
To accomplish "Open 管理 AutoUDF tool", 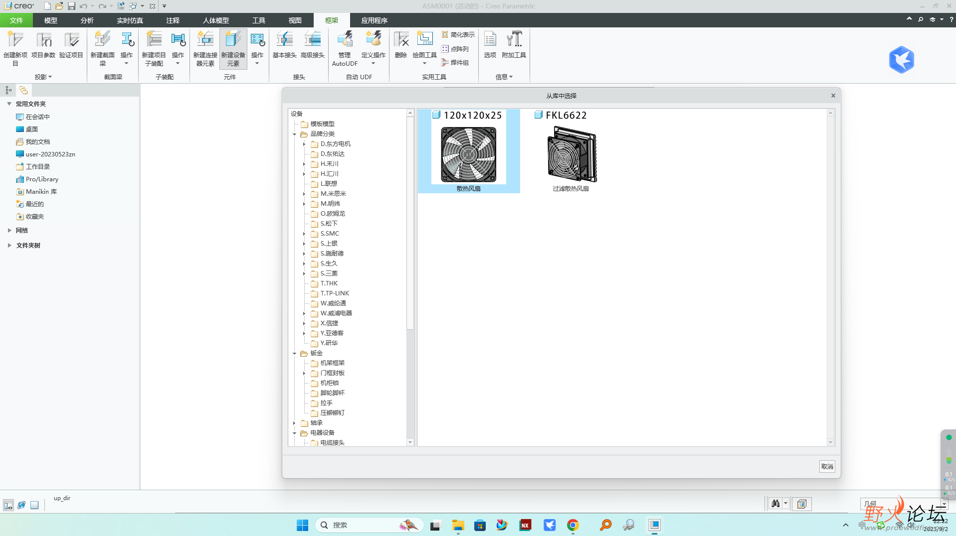I will (x=345, y=40).
